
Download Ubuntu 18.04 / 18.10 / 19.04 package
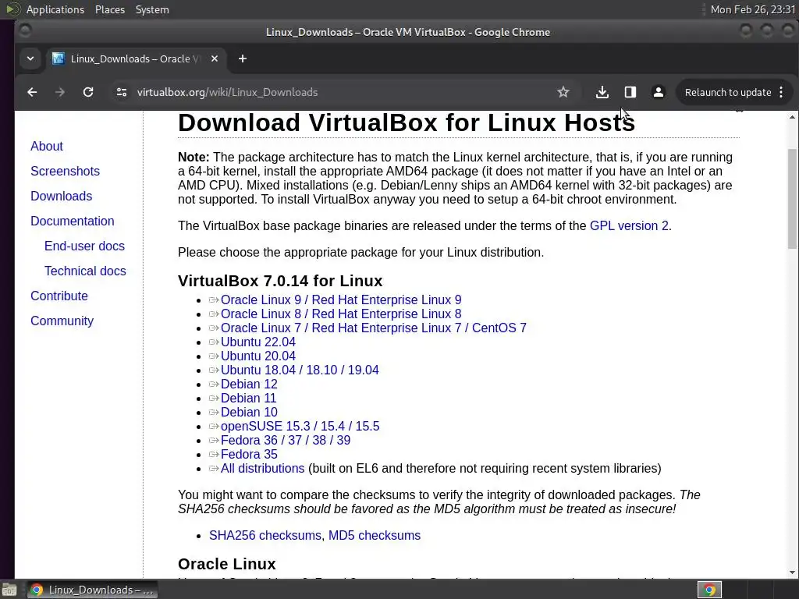pyautogui.click(x=300, y=370)
